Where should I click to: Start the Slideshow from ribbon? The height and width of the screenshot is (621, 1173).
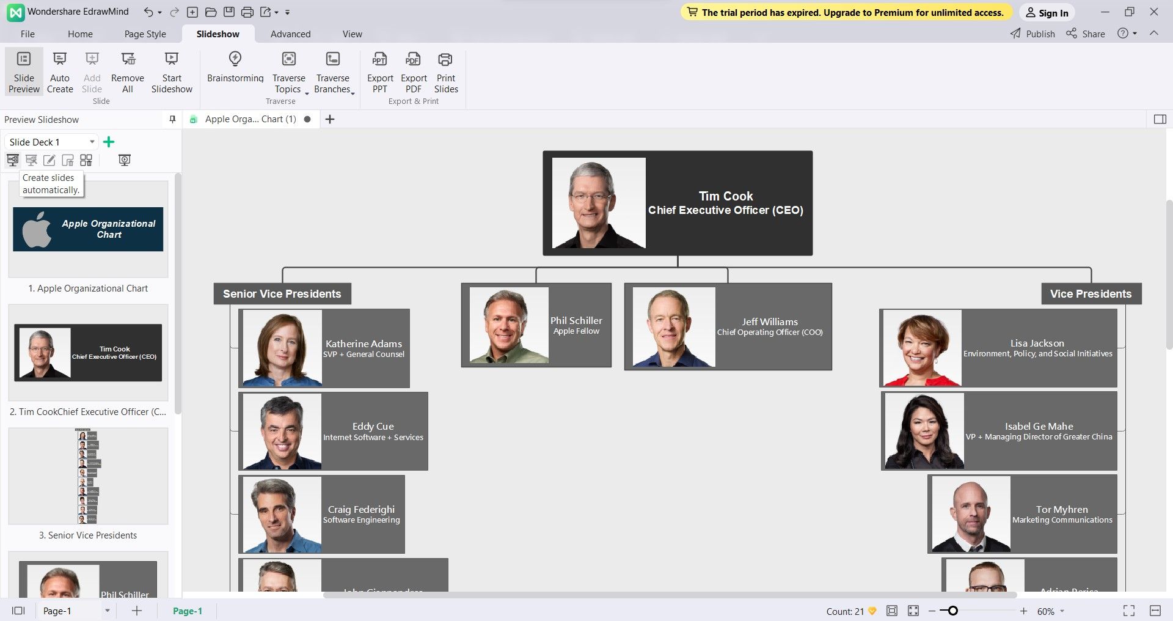point(172,72)
